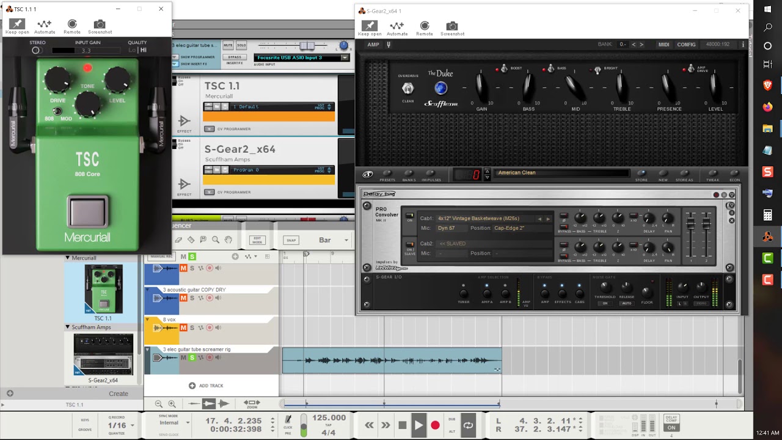Select the TSC 1.1 device thumbnail
This screenshot has height=440, width=782.
[x=103, y=289]
